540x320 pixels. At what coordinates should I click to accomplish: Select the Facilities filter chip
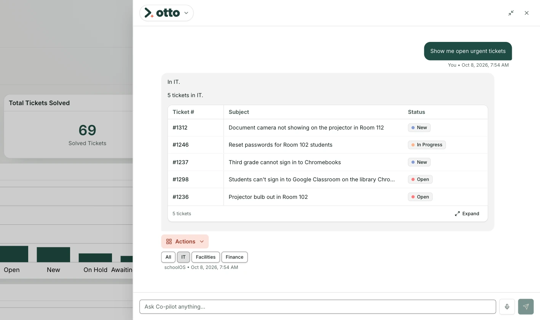pos(206,257)
